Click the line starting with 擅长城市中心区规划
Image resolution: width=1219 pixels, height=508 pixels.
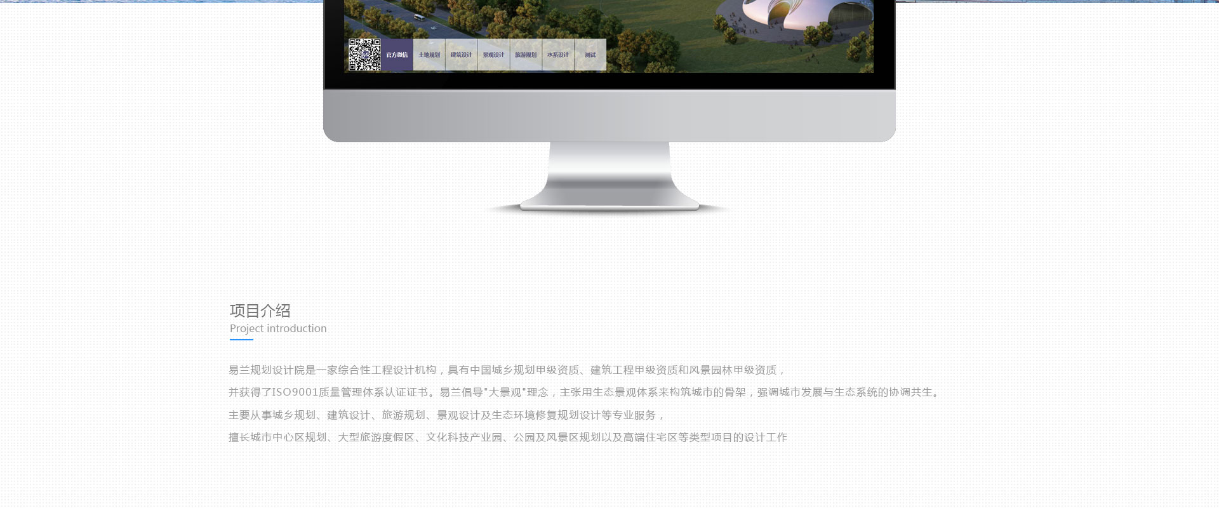[x=507, y=438]
